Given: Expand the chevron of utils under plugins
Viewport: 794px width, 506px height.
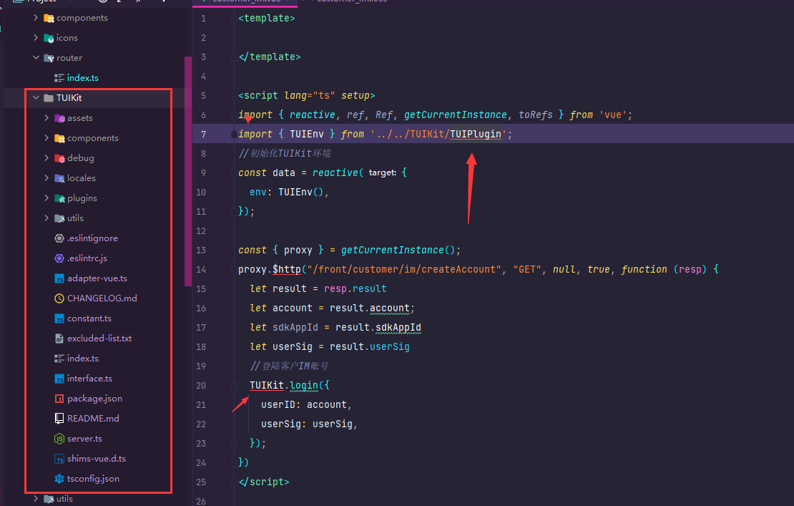Looking at the screenshot, I should tap(46, 218).
